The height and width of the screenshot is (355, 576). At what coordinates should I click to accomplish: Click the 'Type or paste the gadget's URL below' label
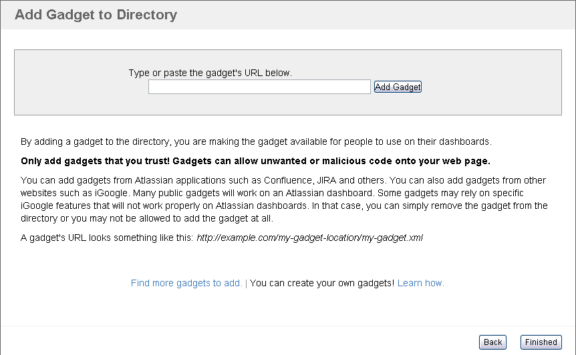point(210,73)
